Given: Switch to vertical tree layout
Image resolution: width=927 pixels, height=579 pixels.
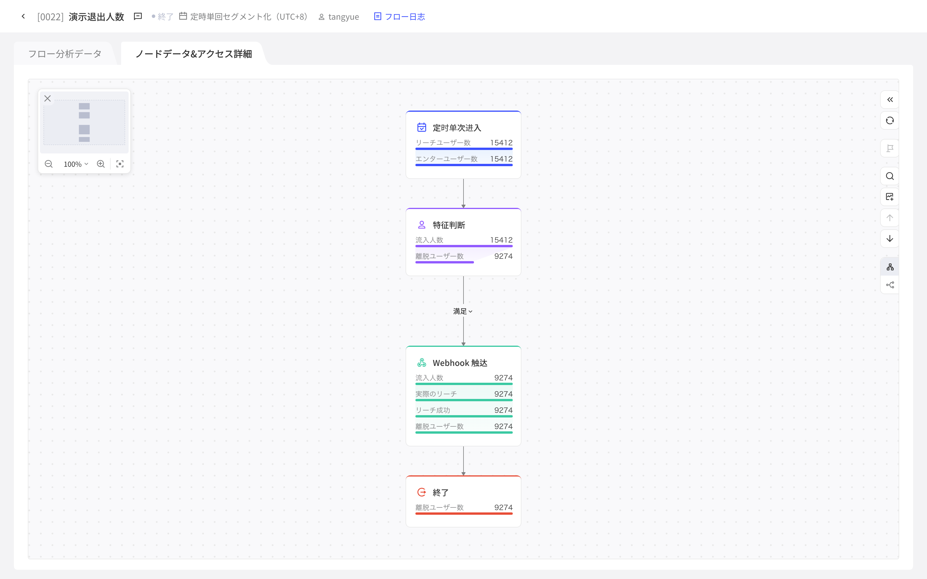Looking at the screenshot, I should pyautogui.click(x=889, y=267).
